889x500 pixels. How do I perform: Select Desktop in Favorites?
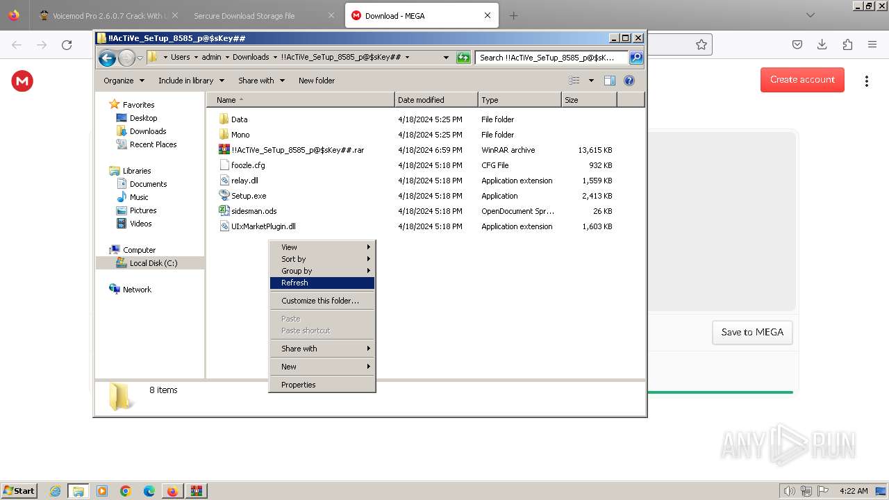tap(144, 118)
